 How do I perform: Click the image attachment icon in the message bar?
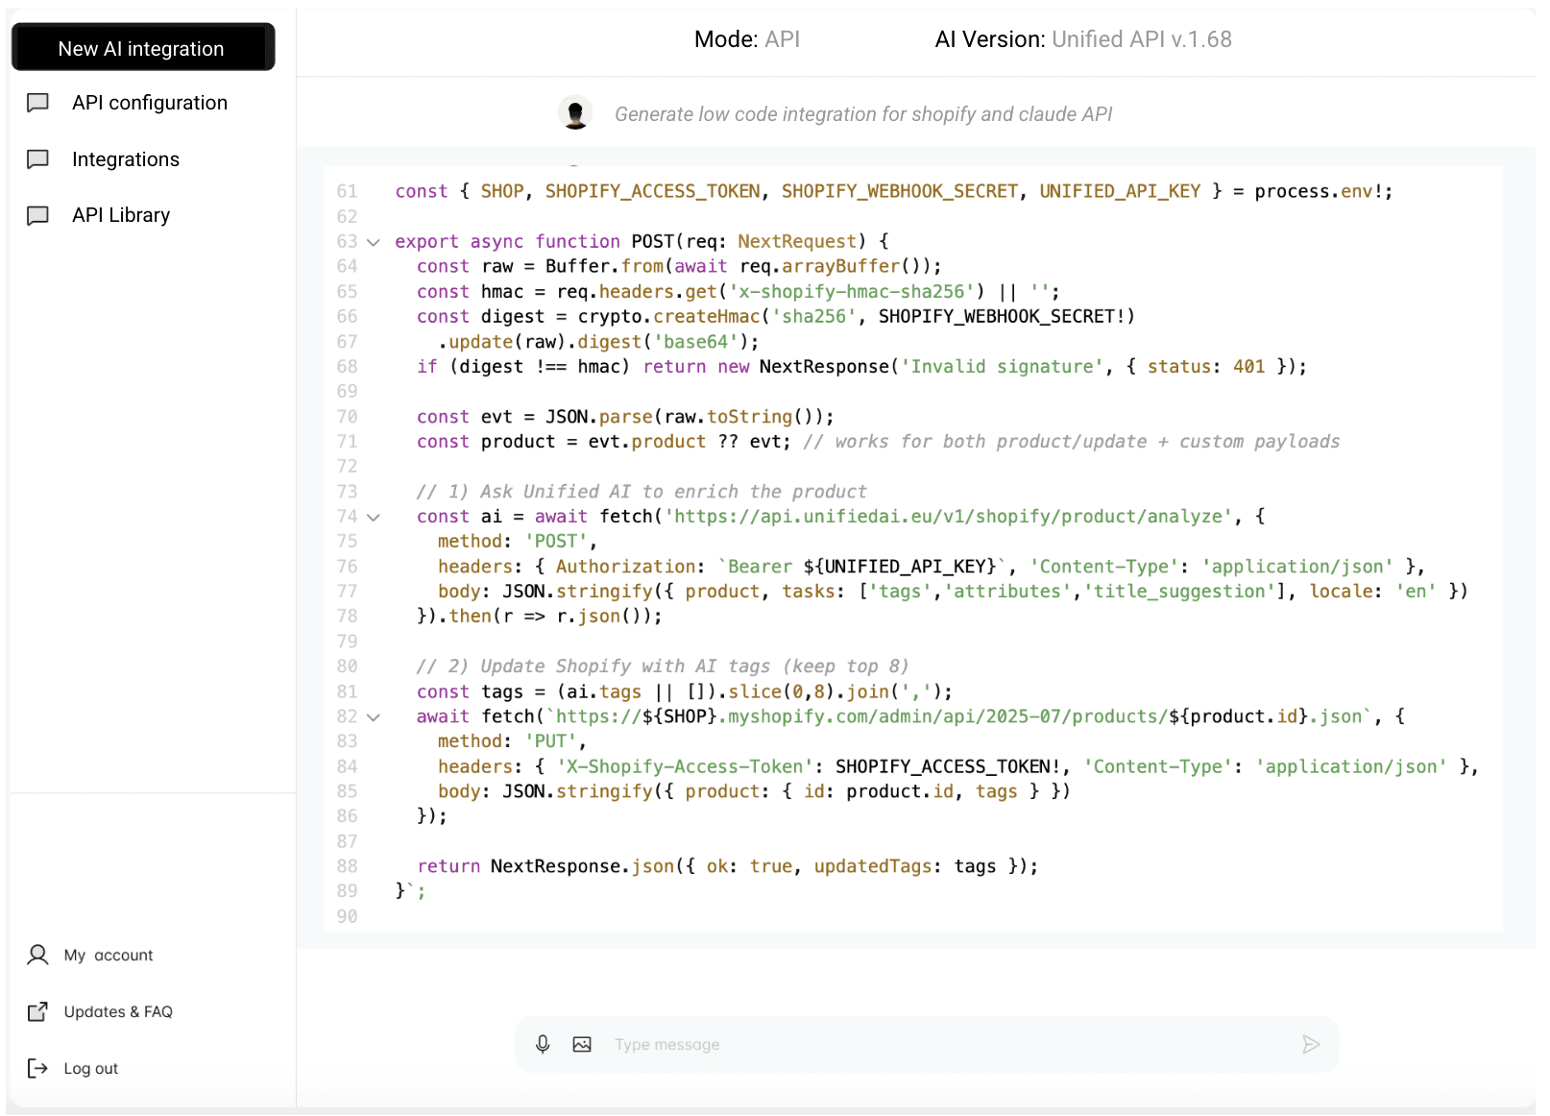[x=582, y=1044]
